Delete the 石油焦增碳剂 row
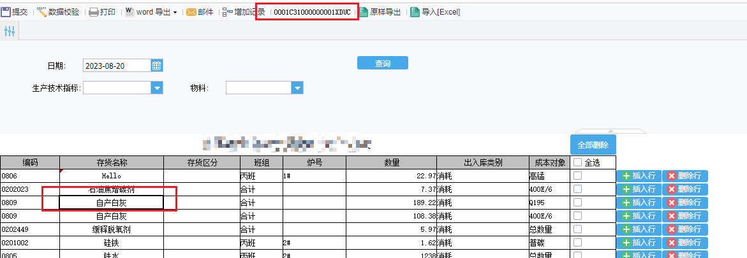747x258 pixels. (x=684, y=189)
